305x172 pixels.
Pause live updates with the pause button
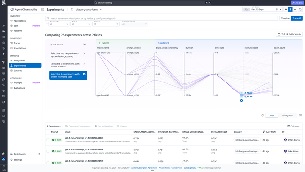point(290,9)
